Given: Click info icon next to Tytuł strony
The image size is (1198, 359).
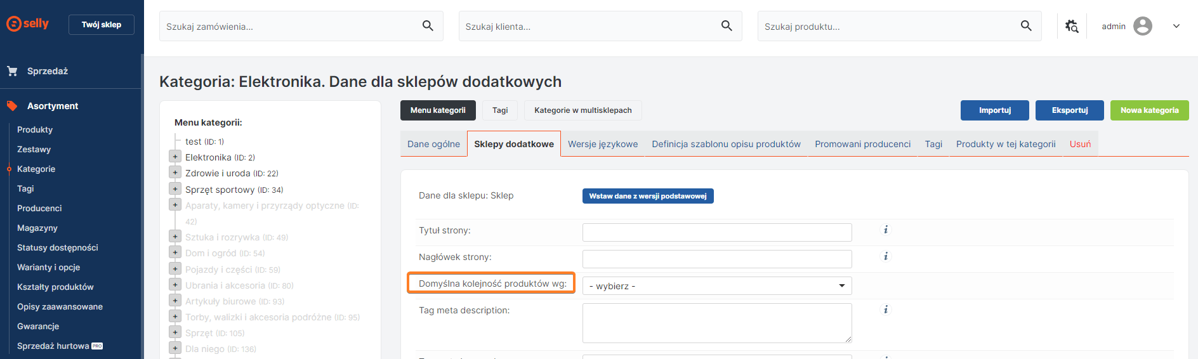Looking at the screenshot, I should tap(886, 230).
